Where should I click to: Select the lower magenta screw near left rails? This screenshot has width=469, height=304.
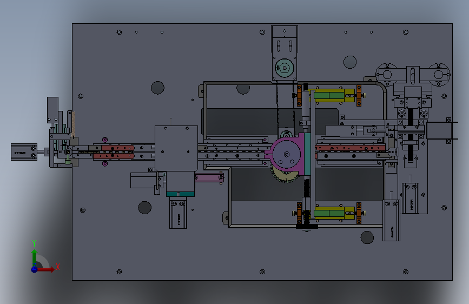(105, 164)
